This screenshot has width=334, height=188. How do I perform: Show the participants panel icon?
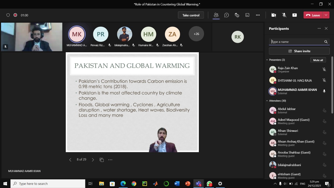(216, 15)
